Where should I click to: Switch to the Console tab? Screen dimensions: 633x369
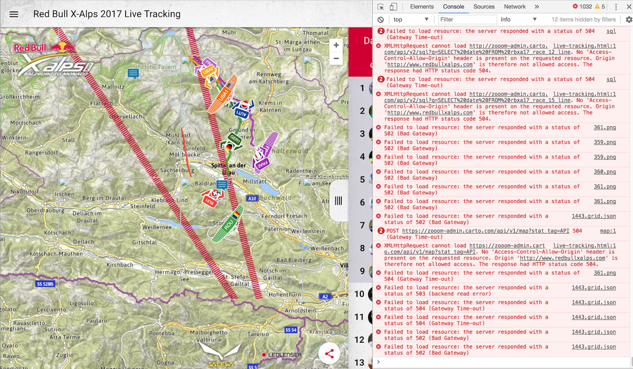click(x=454, y=7)
